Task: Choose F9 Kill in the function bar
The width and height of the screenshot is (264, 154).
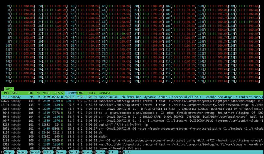Action: pos(112,152)
